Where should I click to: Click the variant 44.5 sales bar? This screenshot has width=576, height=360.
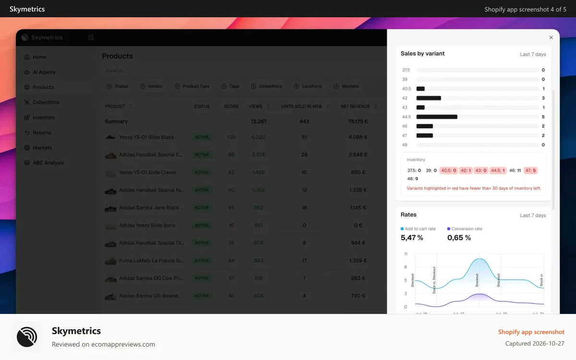tap(437, 117)
